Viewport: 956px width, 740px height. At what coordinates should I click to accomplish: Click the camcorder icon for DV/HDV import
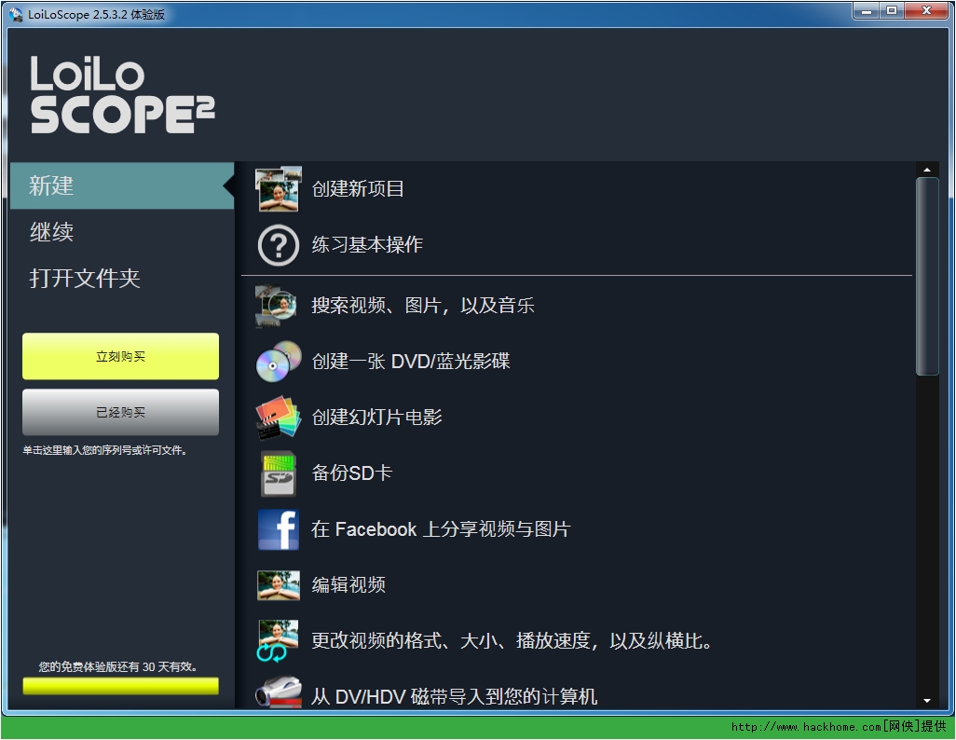click(279, 692)
